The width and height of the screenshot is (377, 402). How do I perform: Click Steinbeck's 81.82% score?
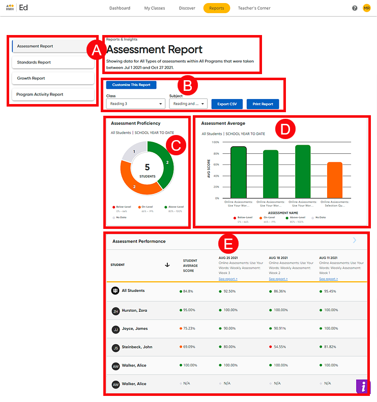coord(330,347)
